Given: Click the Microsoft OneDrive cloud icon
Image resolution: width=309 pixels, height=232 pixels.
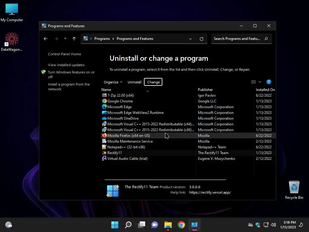Looking at the screenshot, I should pos(104,118).
